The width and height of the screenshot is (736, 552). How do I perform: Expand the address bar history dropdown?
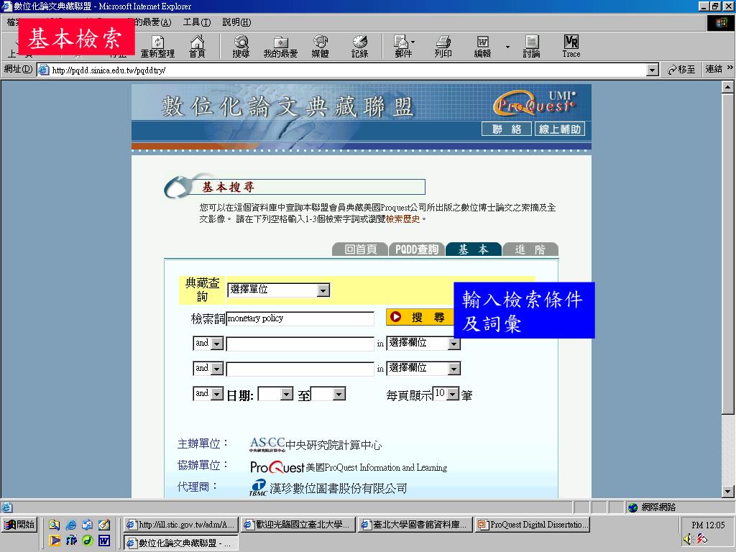tap(652, 70)
